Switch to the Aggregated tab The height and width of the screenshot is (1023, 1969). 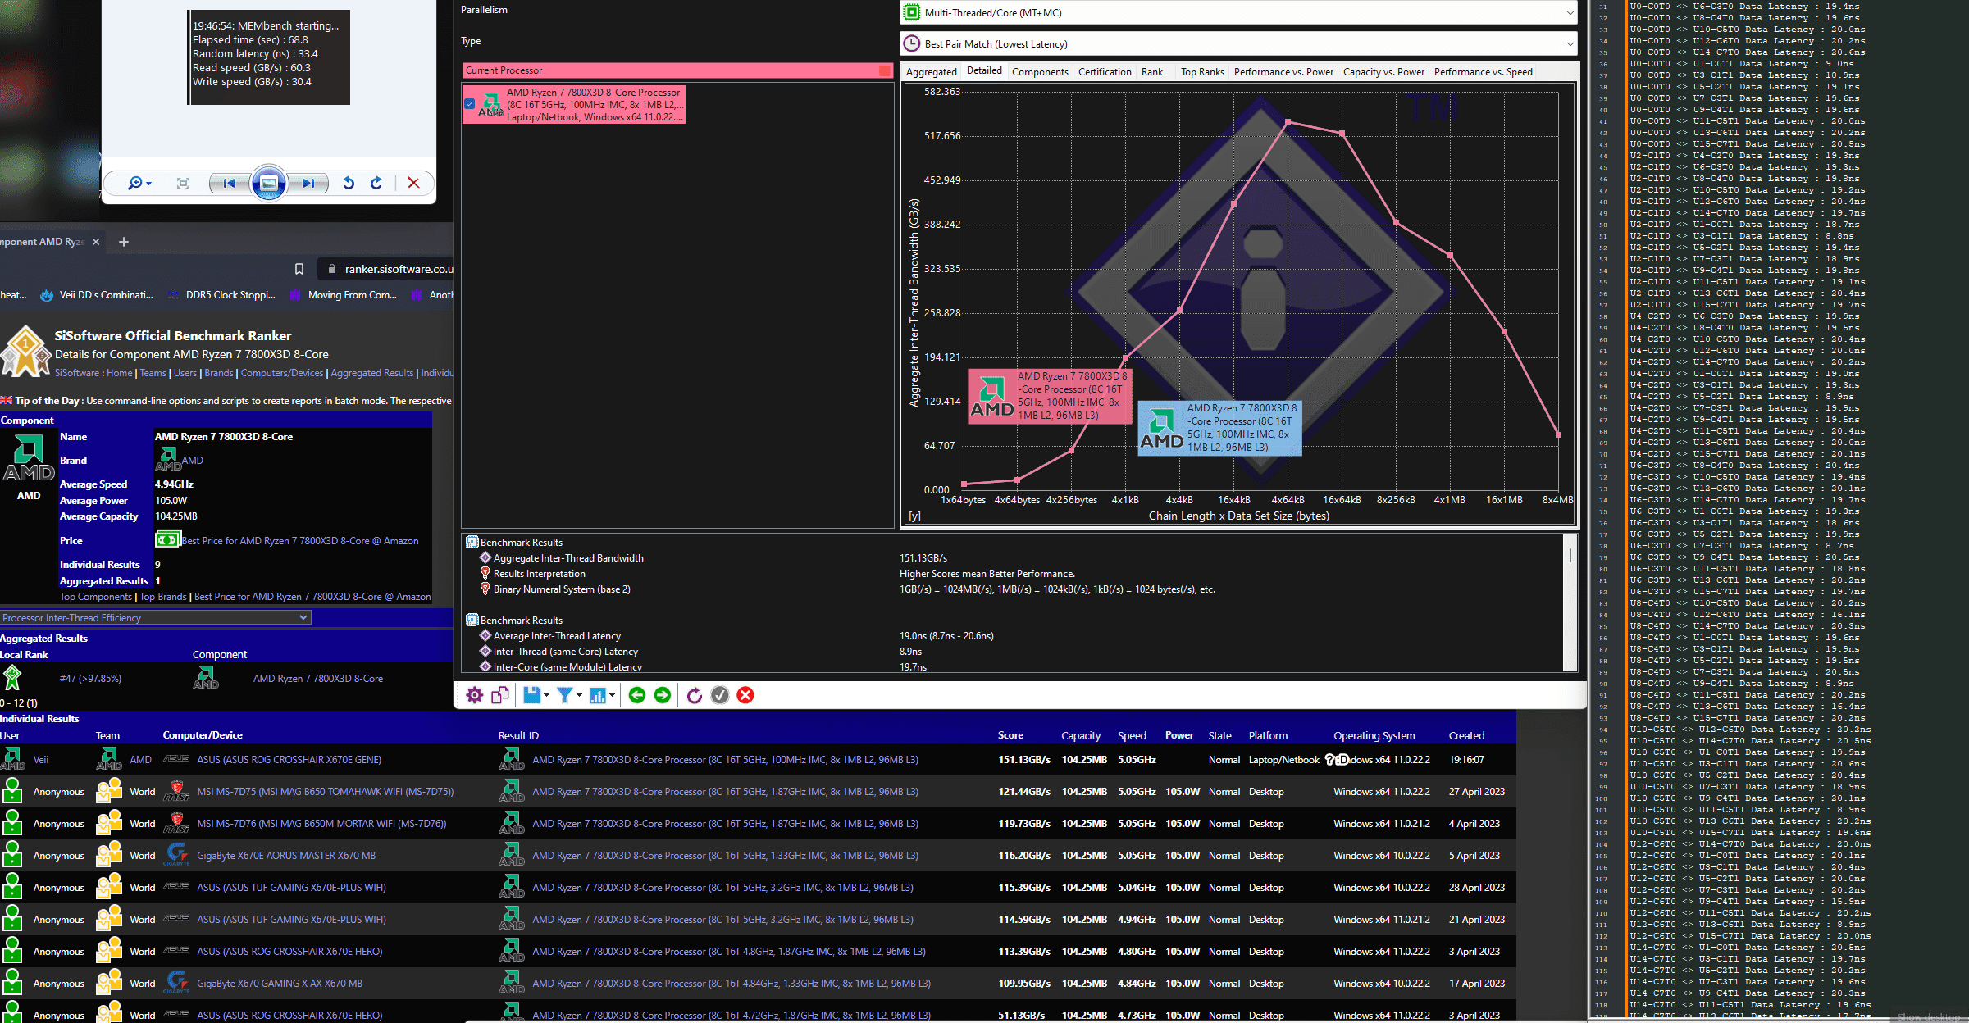tap(931, 72)
